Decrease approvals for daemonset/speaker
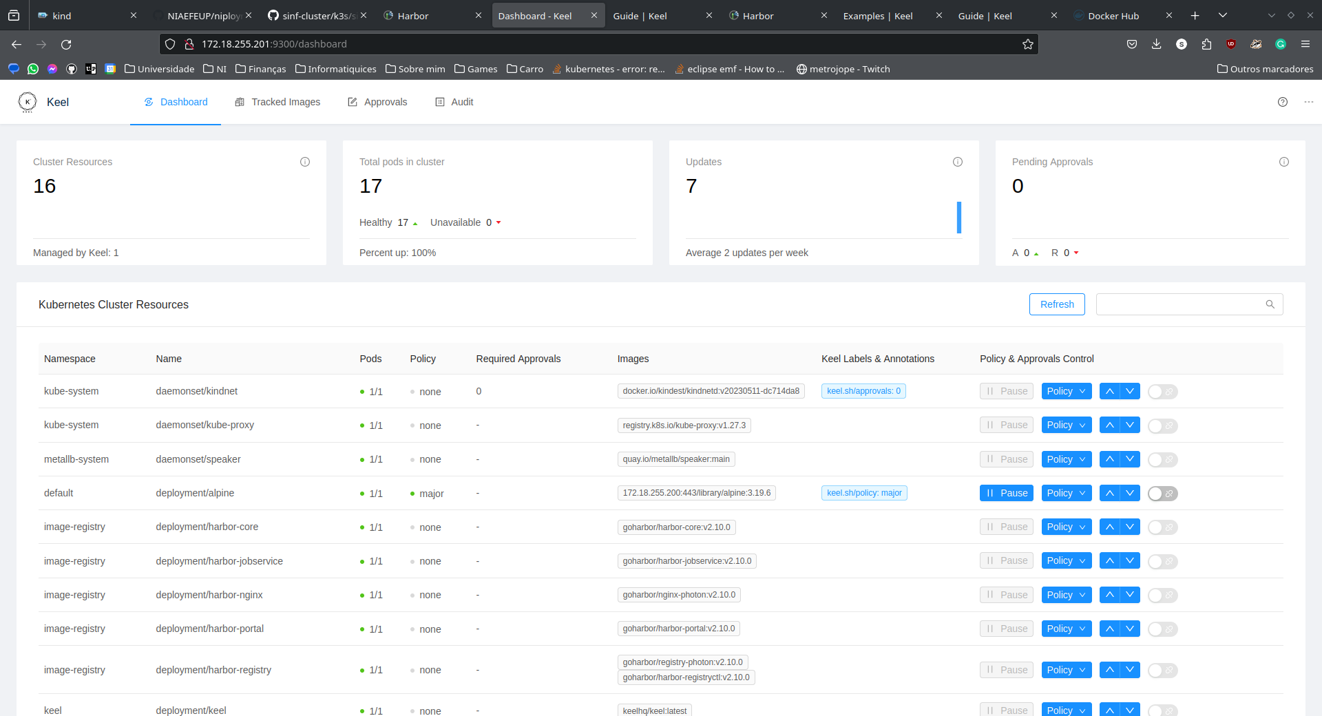 click(x=1130, y=459)
